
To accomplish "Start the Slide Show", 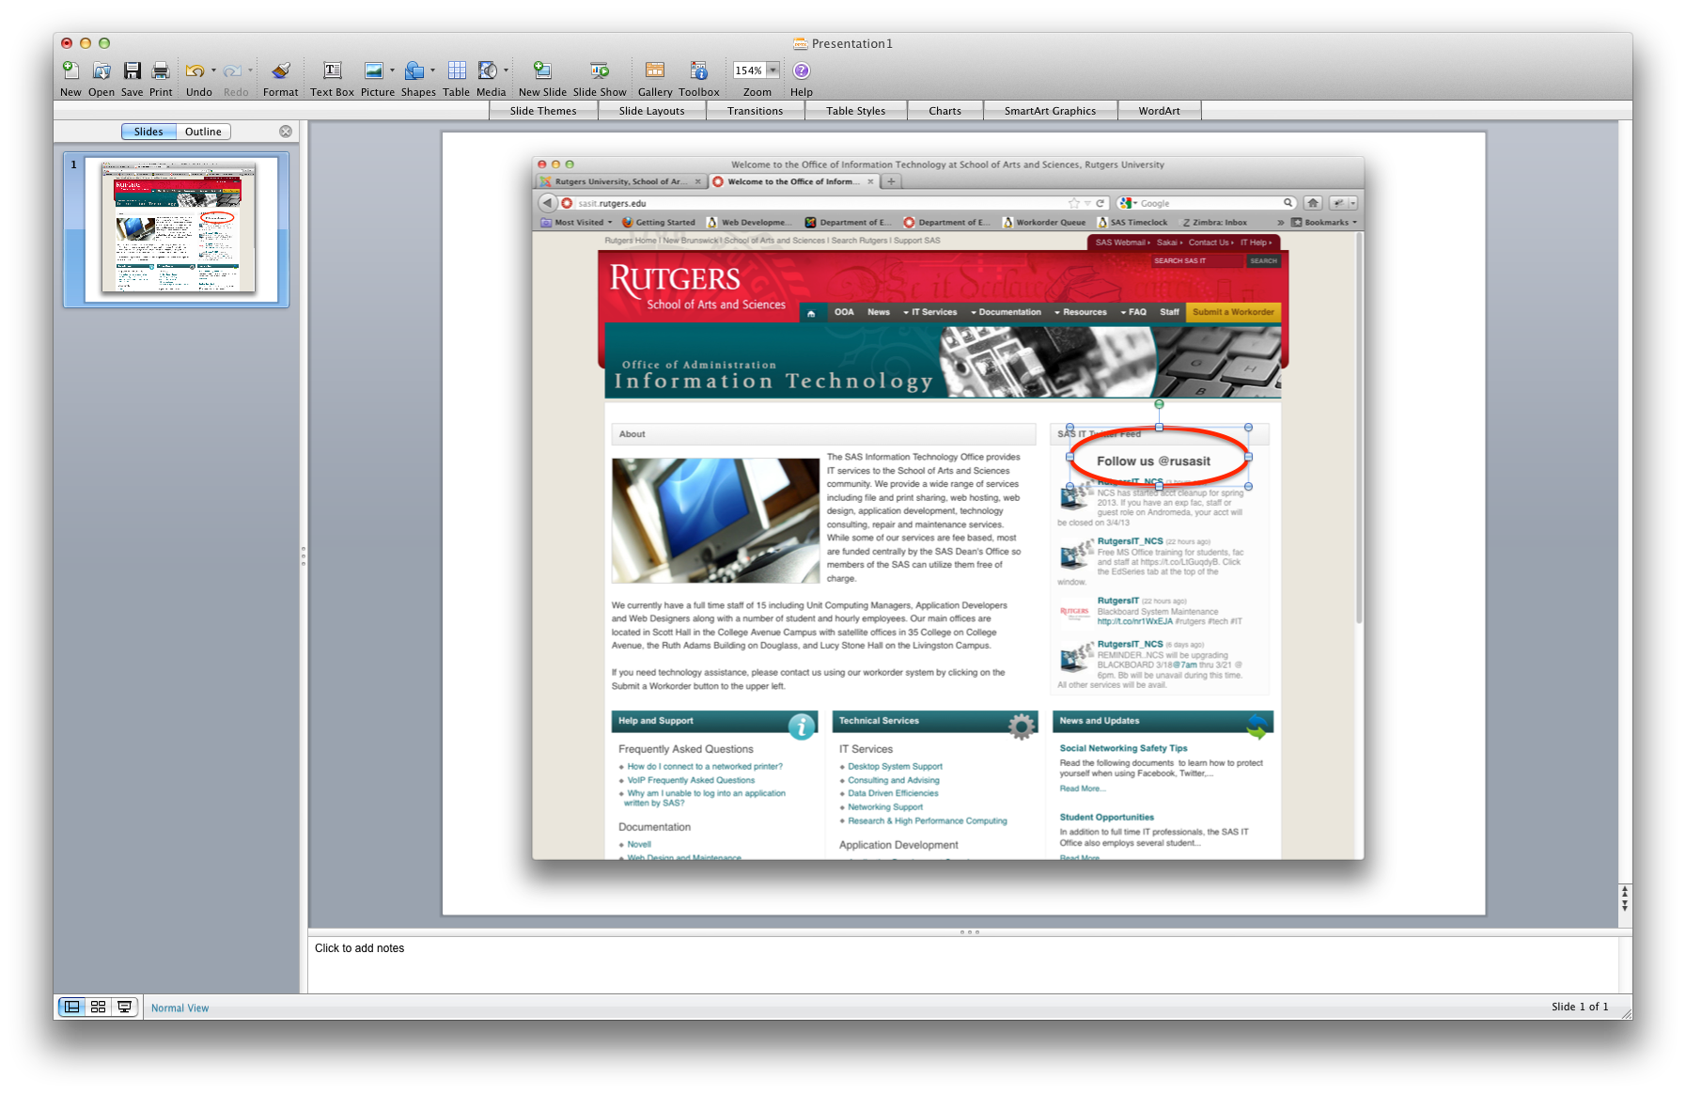I will click(600, 70).
